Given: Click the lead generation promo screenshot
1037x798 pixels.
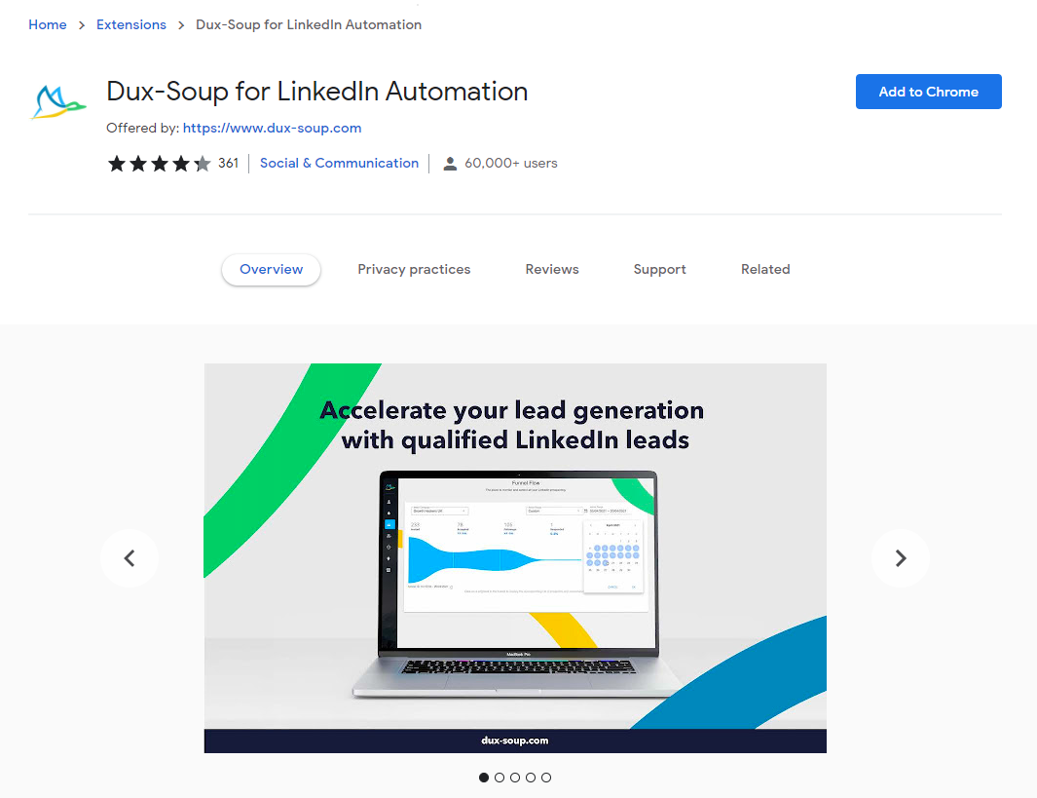Looking at the screenshot, I should 515,557.
